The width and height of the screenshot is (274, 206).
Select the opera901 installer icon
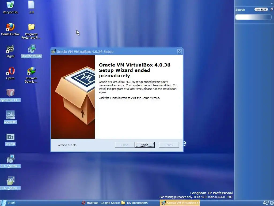10,117
